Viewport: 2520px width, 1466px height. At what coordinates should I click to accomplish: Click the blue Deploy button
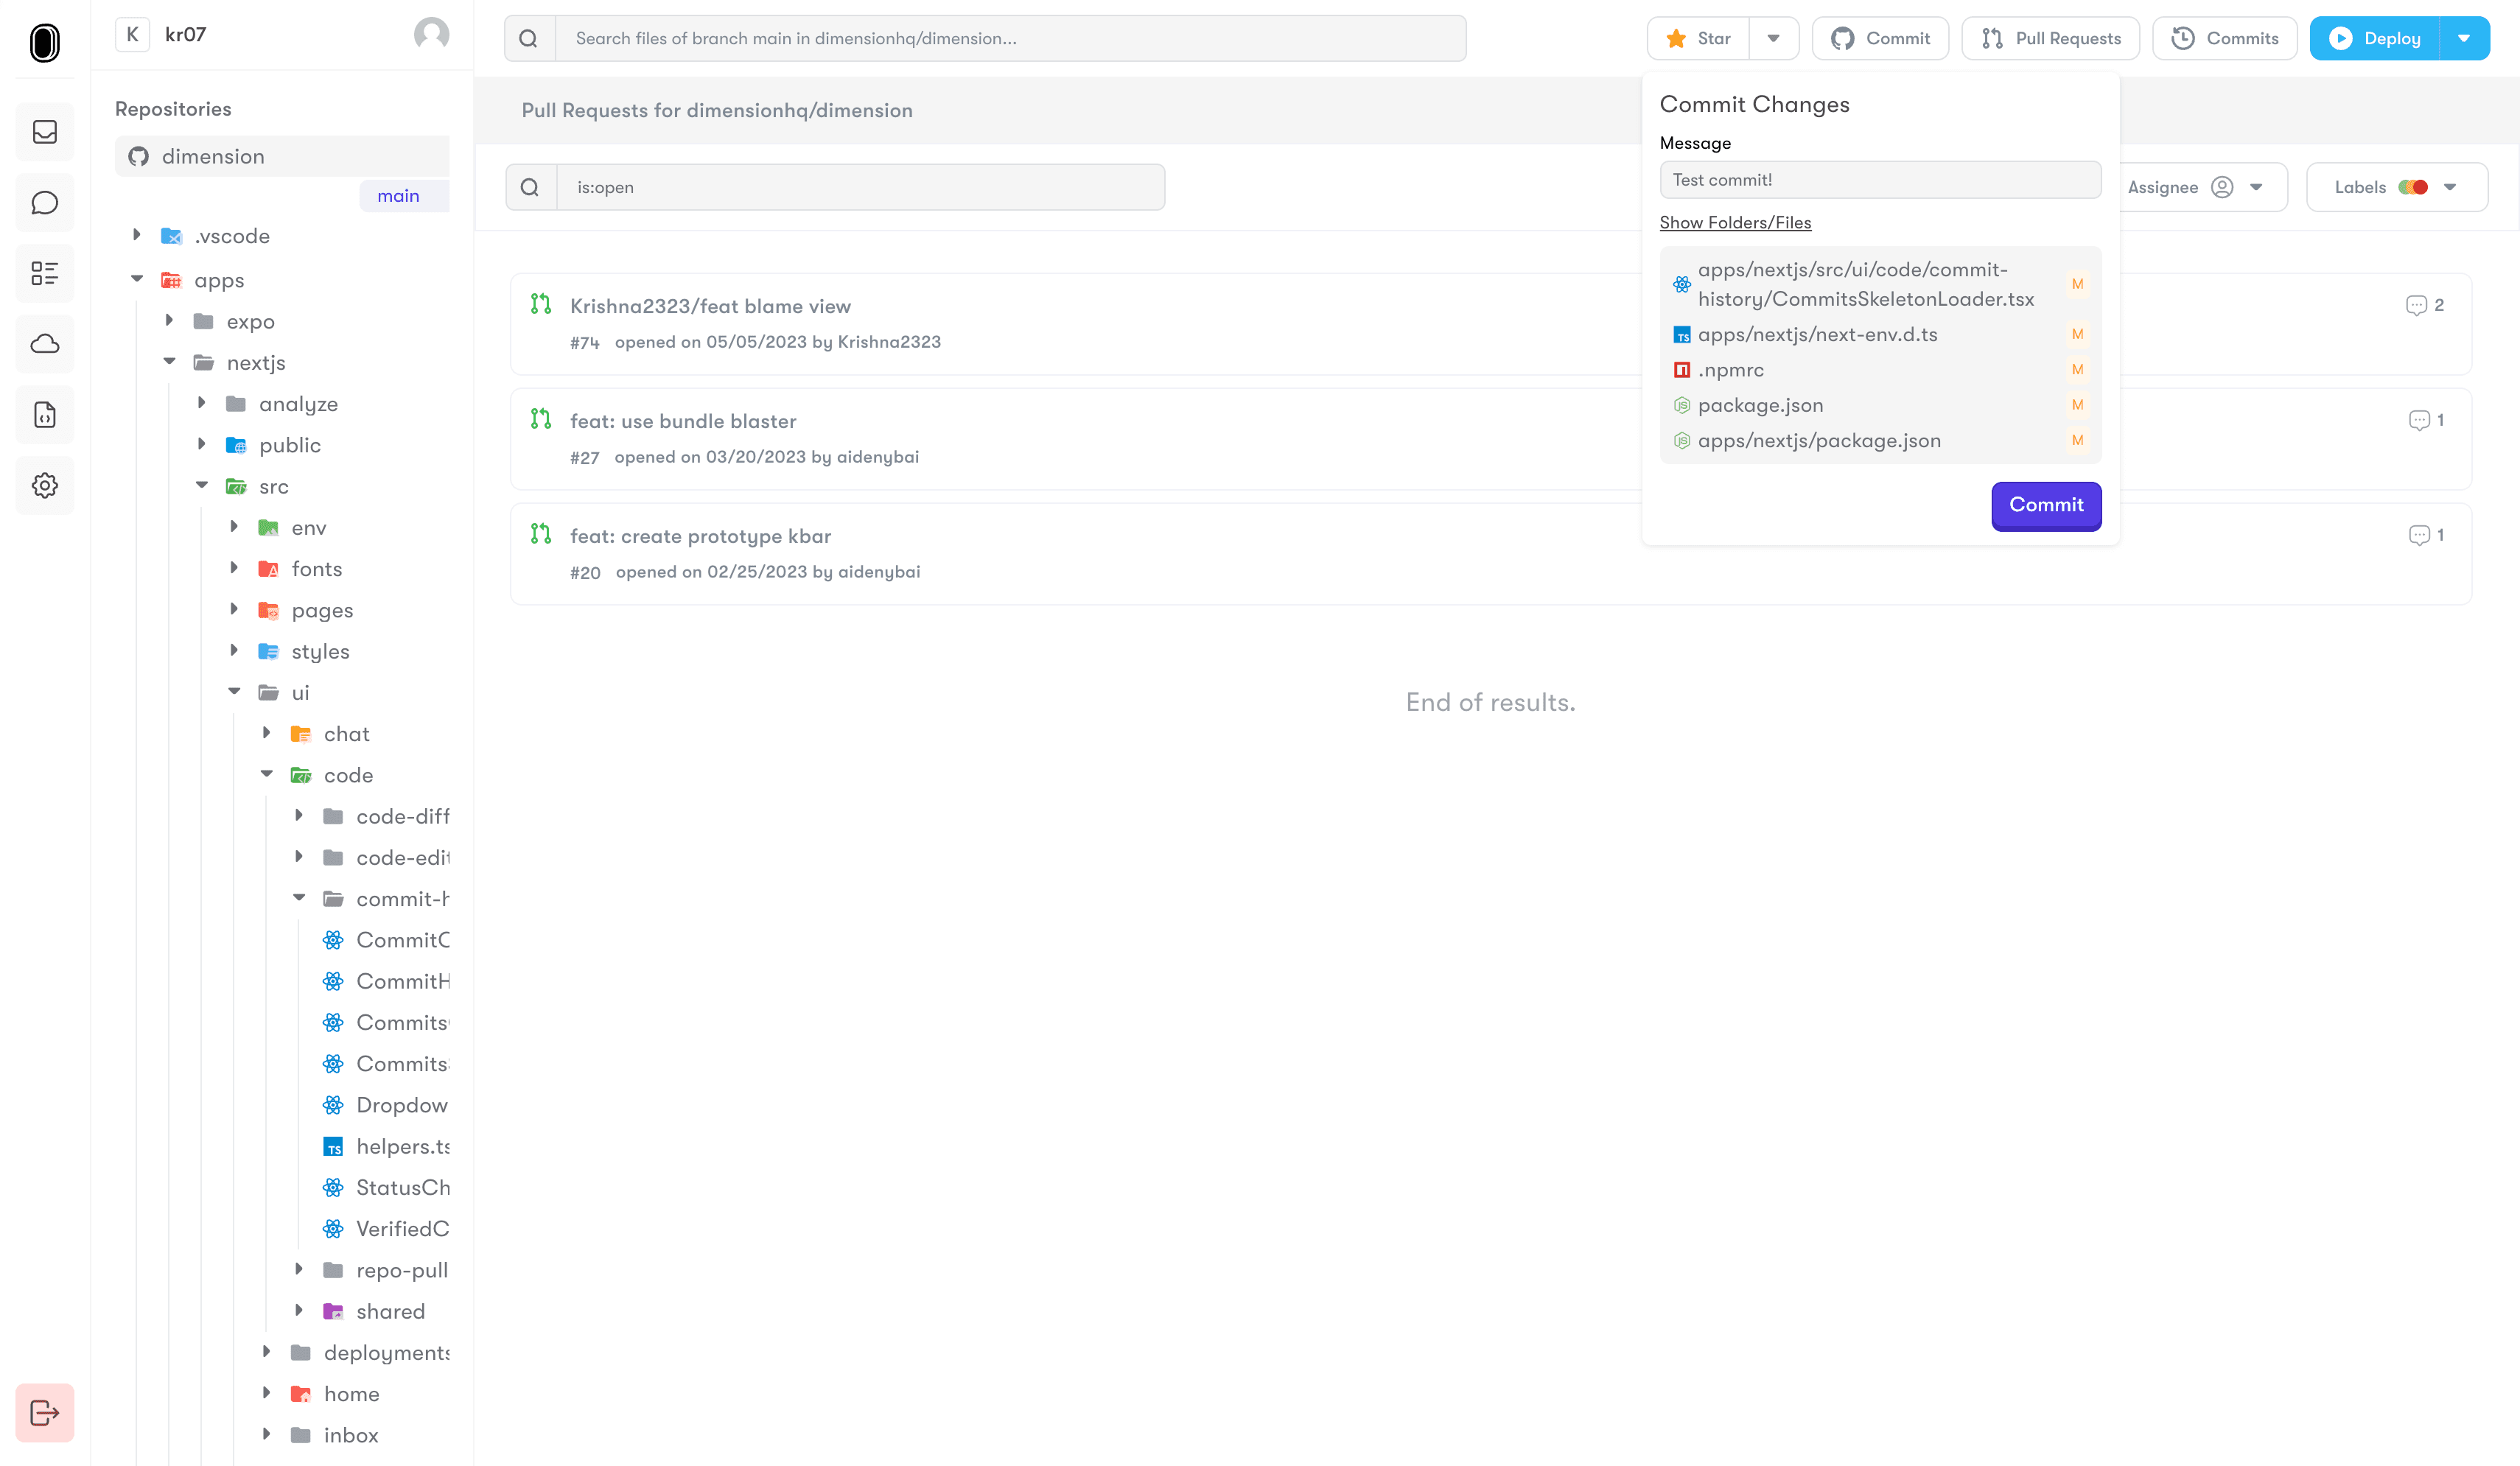[x=2375, y=39]
